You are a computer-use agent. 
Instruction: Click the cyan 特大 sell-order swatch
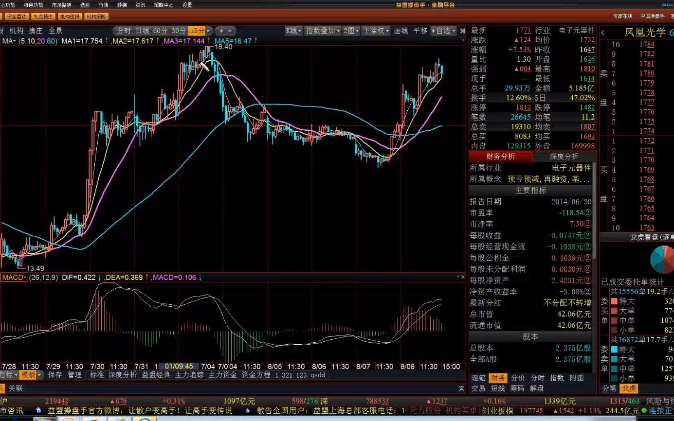point(614,350)
